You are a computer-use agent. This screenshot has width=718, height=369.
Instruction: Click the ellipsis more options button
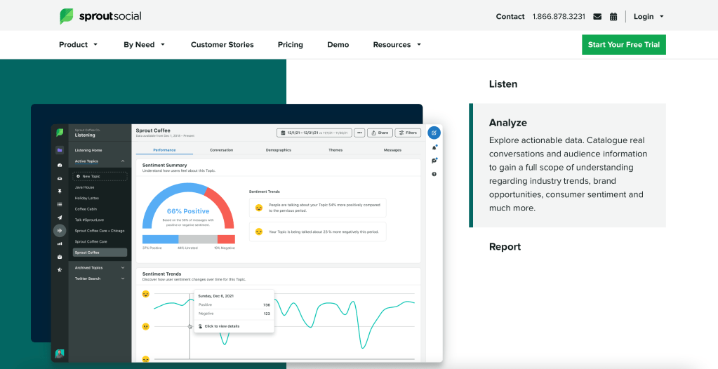359,133
